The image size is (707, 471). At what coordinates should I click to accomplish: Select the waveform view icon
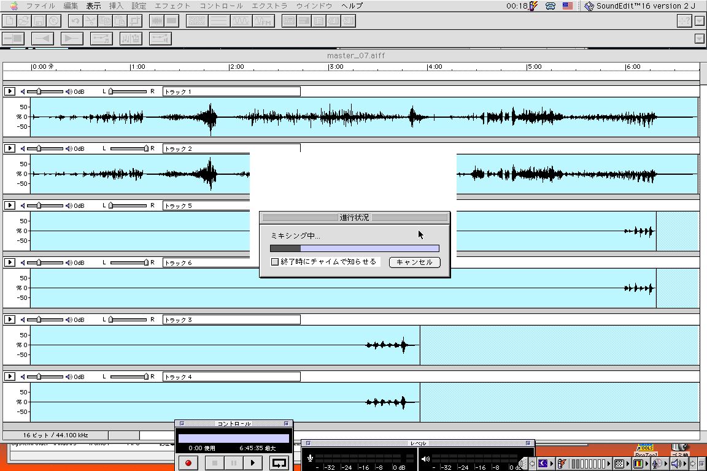click(x=156, y=21)
